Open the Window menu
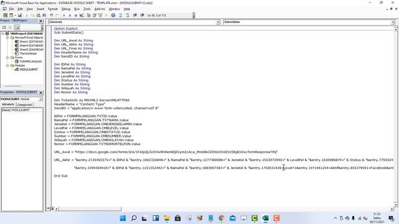The image size is (399, 224). (114, 9)
